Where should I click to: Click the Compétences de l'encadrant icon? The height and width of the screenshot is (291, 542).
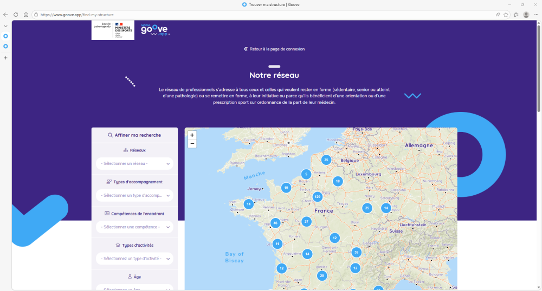107,214
